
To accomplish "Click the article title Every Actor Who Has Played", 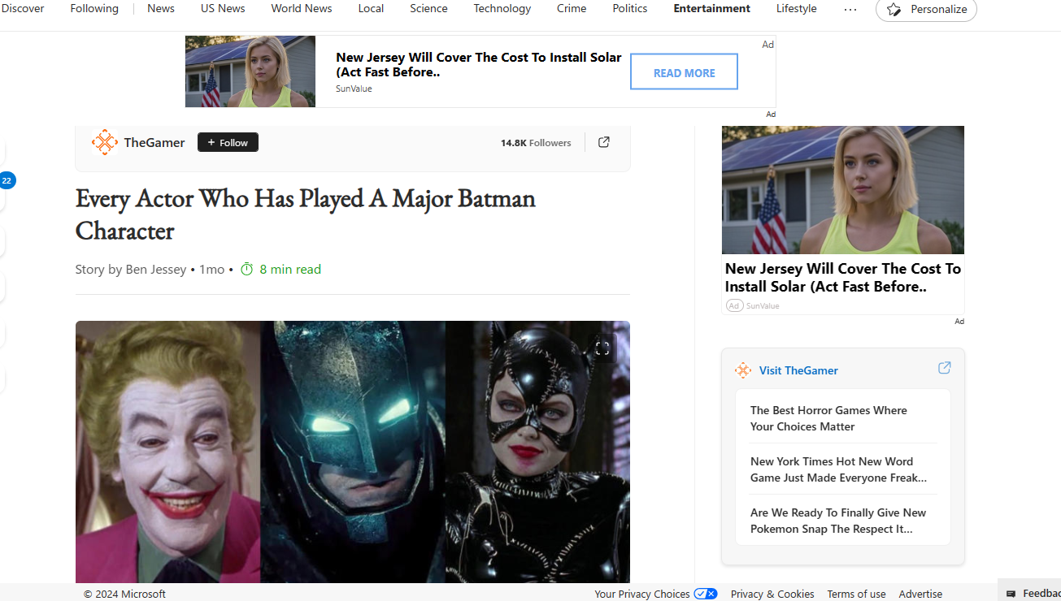I will 306,214.
